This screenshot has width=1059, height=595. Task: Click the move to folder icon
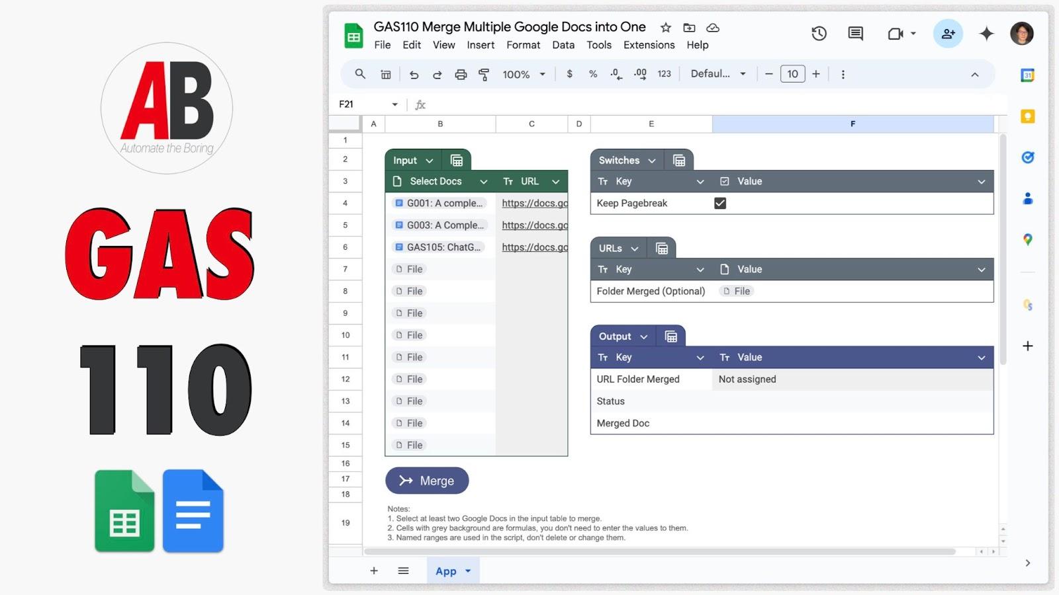[689, 28]
